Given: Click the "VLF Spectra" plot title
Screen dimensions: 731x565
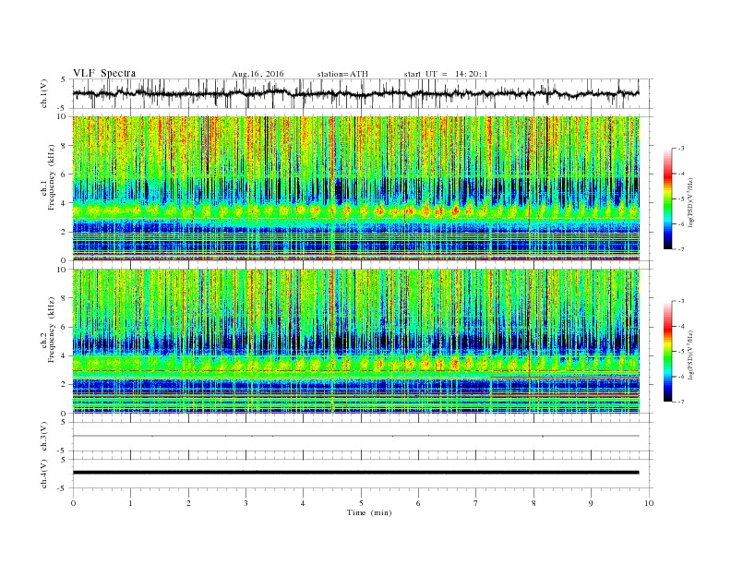Looking at the screenshot, I should tap(104, 73).
